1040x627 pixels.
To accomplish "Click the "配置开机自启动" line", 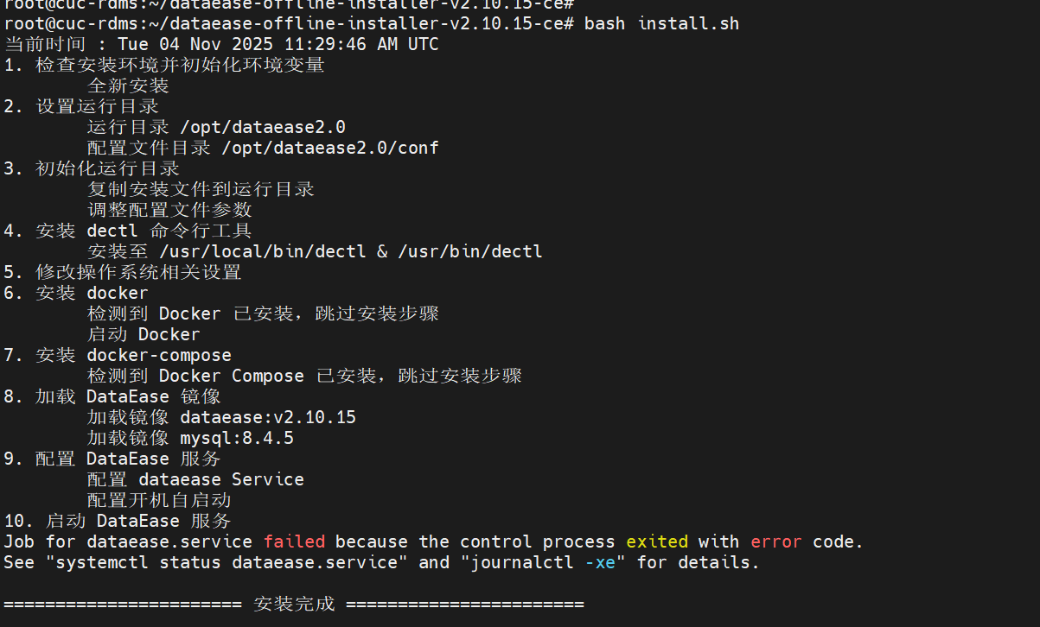I will [159, 500].
